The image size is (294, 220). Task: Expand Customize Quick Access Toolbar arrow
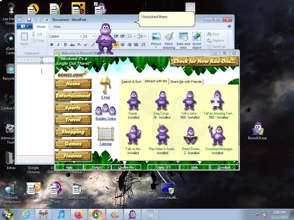[x=47, y=20]
